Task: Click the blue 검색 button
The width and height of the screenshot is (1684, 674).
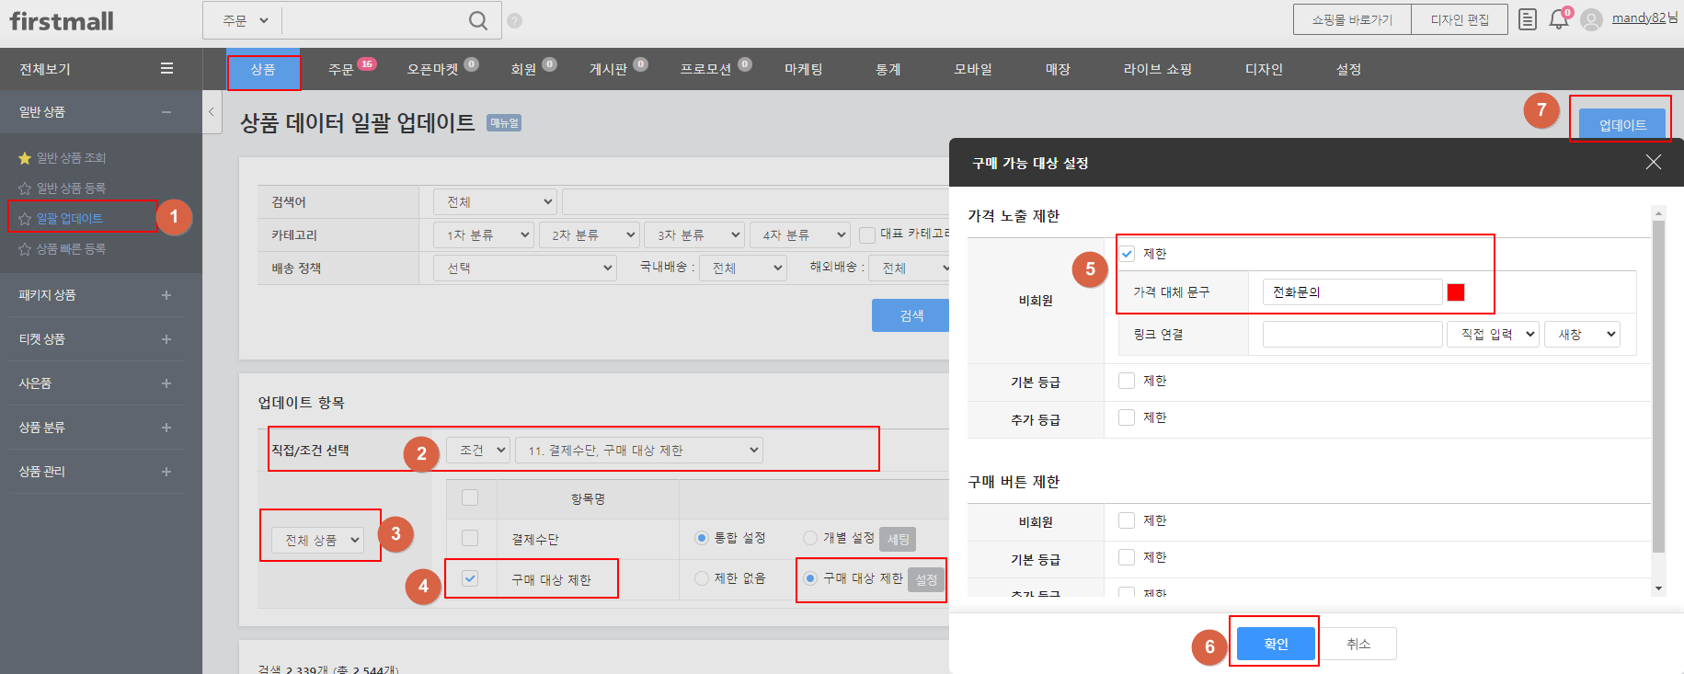Action: coord(911,315)
